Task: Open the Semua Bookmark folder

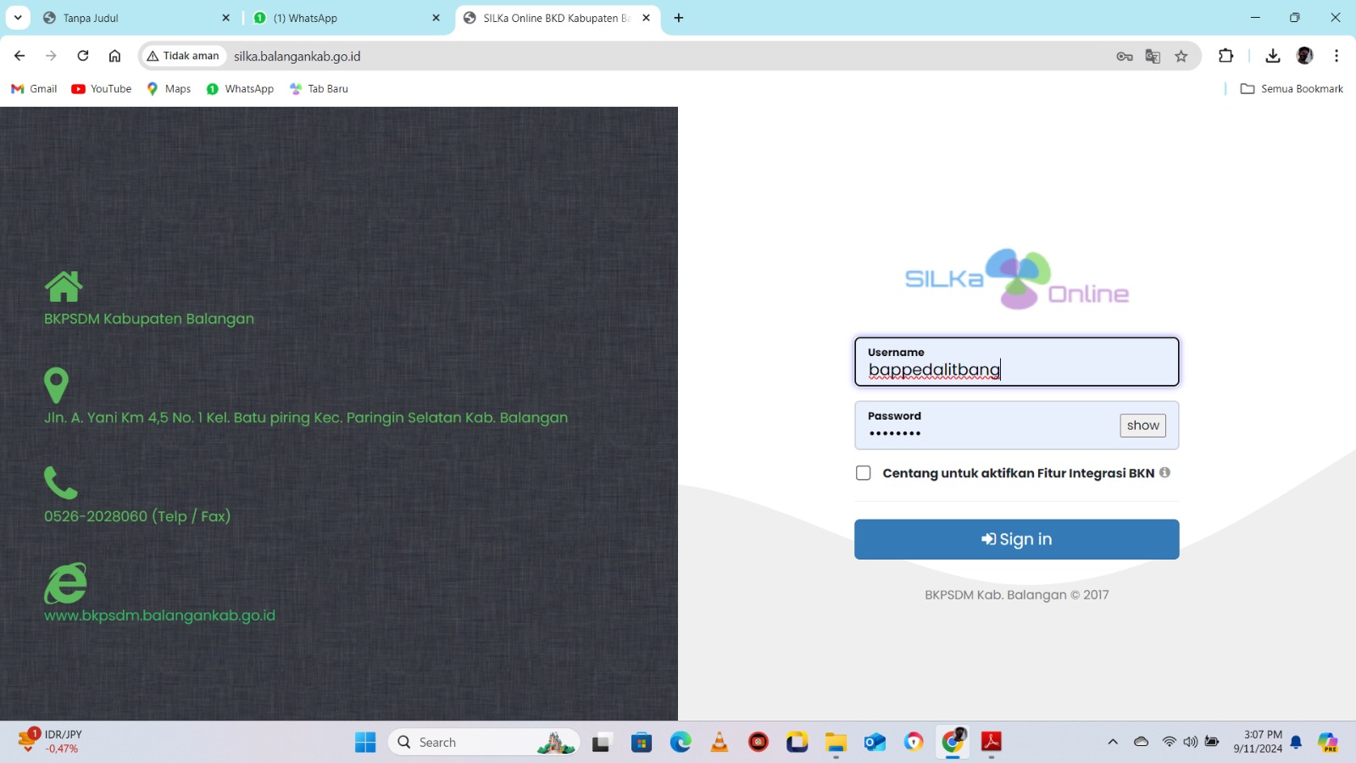Action: pyautogui.click(x=1292, y=88)
